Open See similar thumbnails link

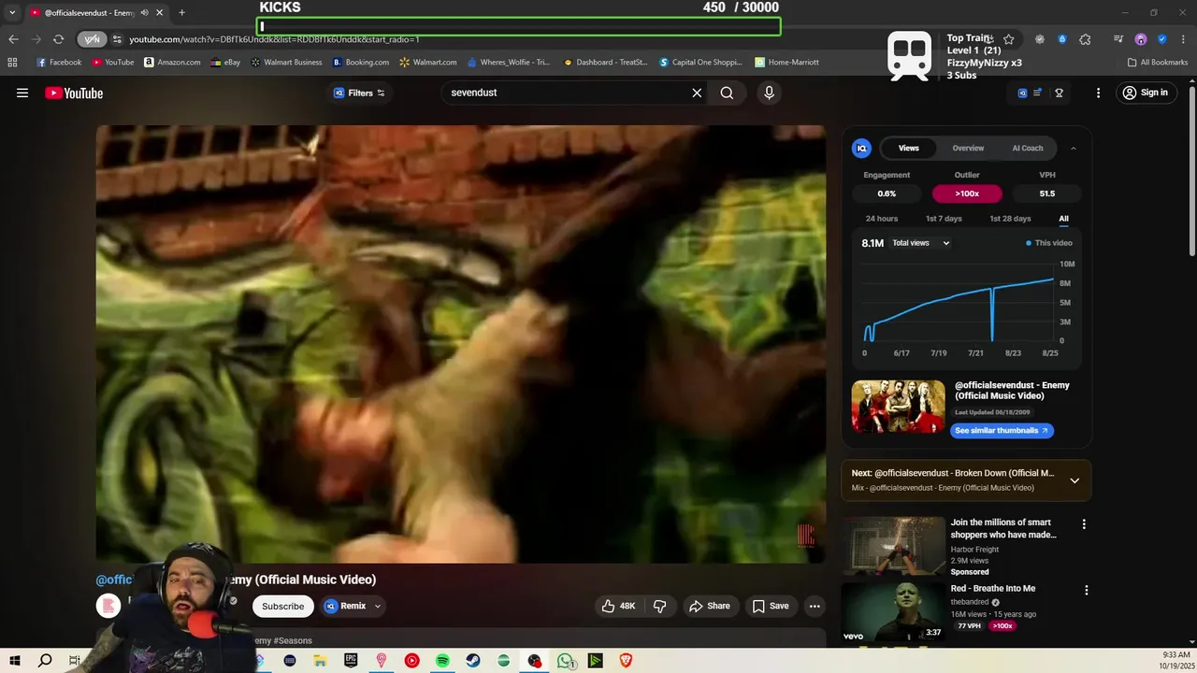(1002, 430)
